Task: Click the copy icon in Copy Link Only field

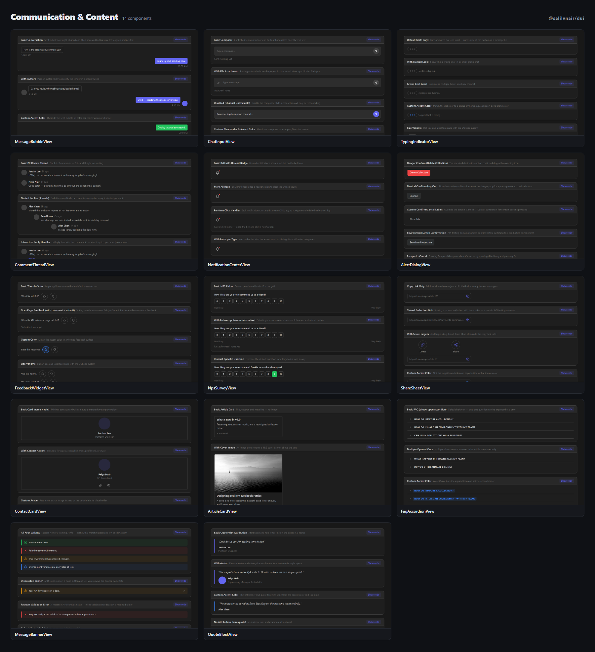Action: 468,296
